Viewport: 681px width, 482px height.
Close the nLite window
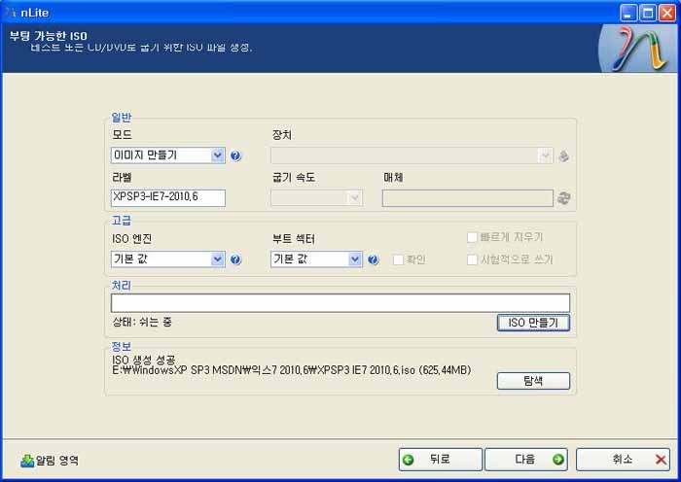tap(667, 13)
